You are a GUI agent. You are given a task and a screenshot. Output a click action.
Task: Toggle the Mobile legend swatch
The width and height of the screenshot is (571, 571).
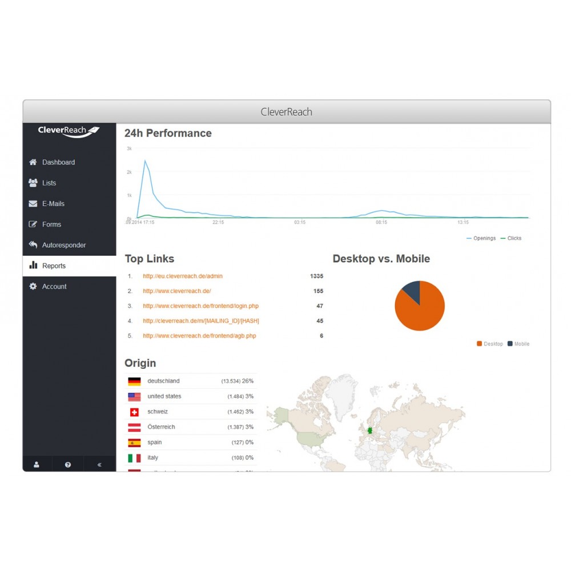(x=510, y=343)
